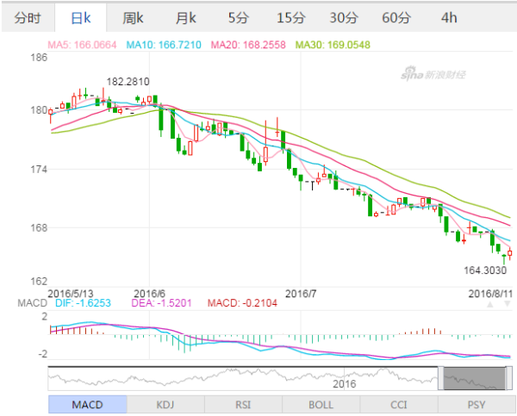Click the 2016/5/13 start date label

(71, 294)
